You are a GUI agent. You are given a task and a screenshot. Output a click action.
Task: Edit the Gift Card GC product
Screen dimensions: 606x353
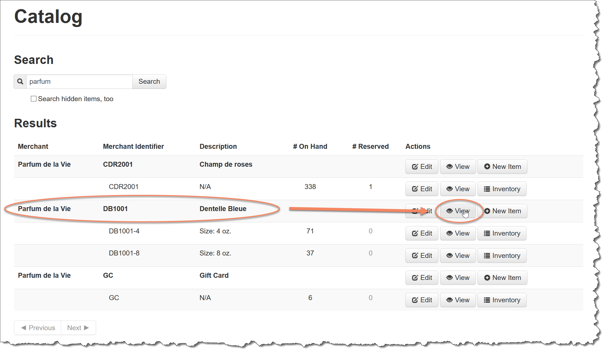(x=422, y=278)
